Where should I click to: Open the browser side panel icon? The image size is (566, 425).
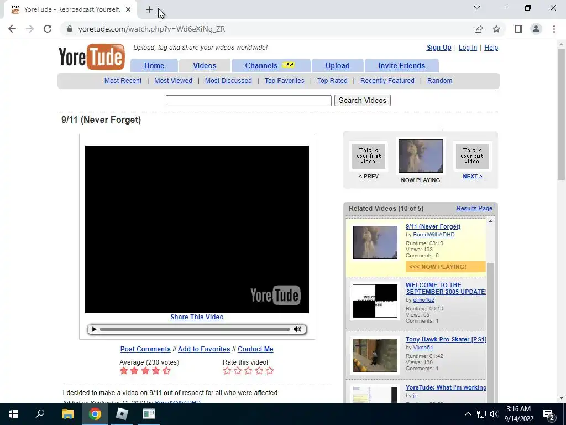click(x=518, y=29)
